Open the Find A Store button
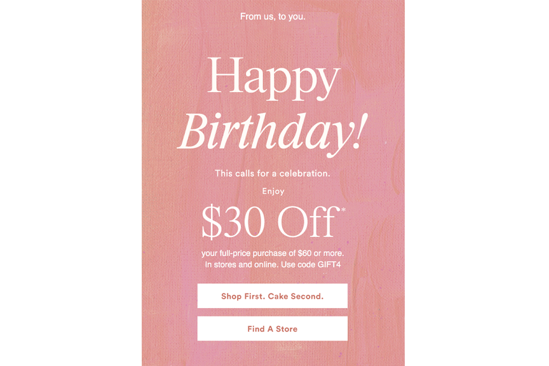The image size is (549, 366). pos(273,329)
